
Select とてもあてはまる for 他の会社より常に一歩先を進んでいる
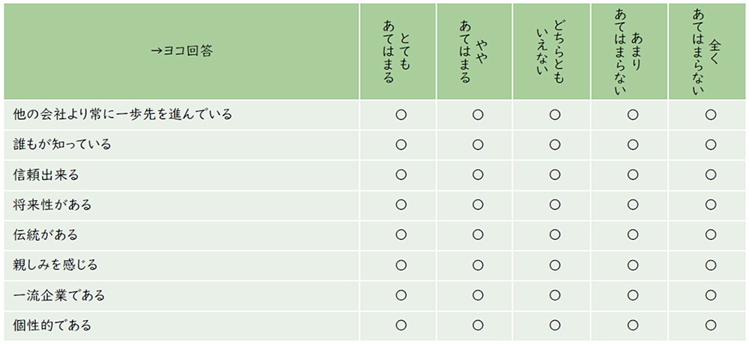tap(401, 115)
